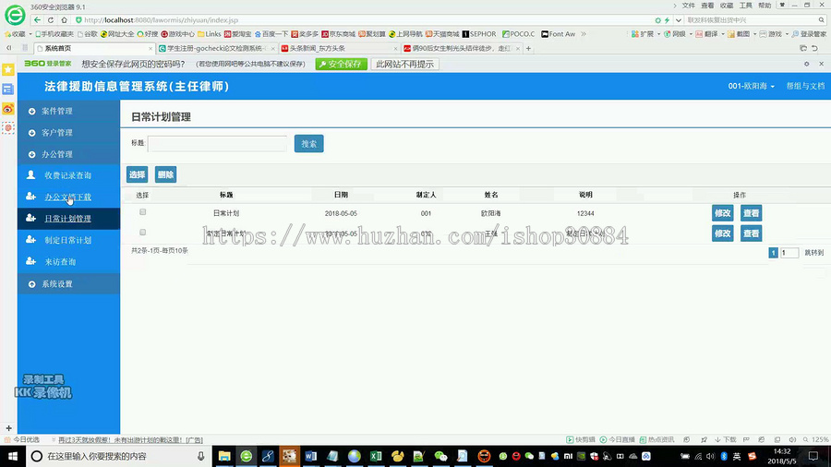The image size is (831, 467).
Task: Open the 百度一下 bookmark
Action: click(x=271, y=34)
